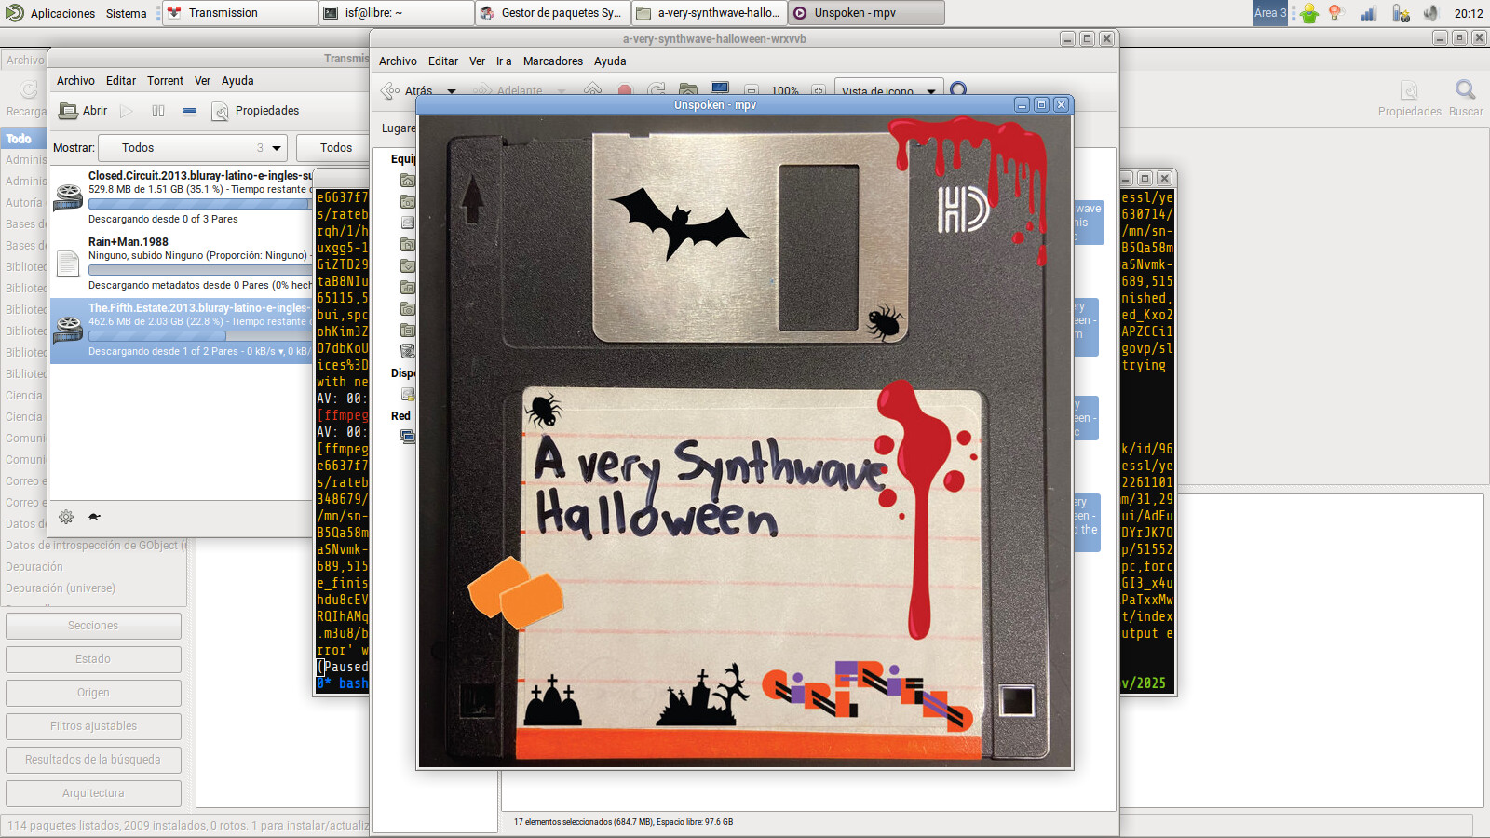Click the Music folder icon in sidebar
The height and width of the screenshot is (838, 1490).
pyautogui.click(x=407, y=288)
